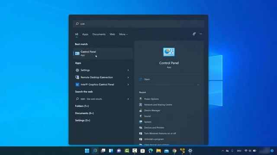Select the All search tab
This screenshot has width=277, height=155.
click(x=77, y=34)
